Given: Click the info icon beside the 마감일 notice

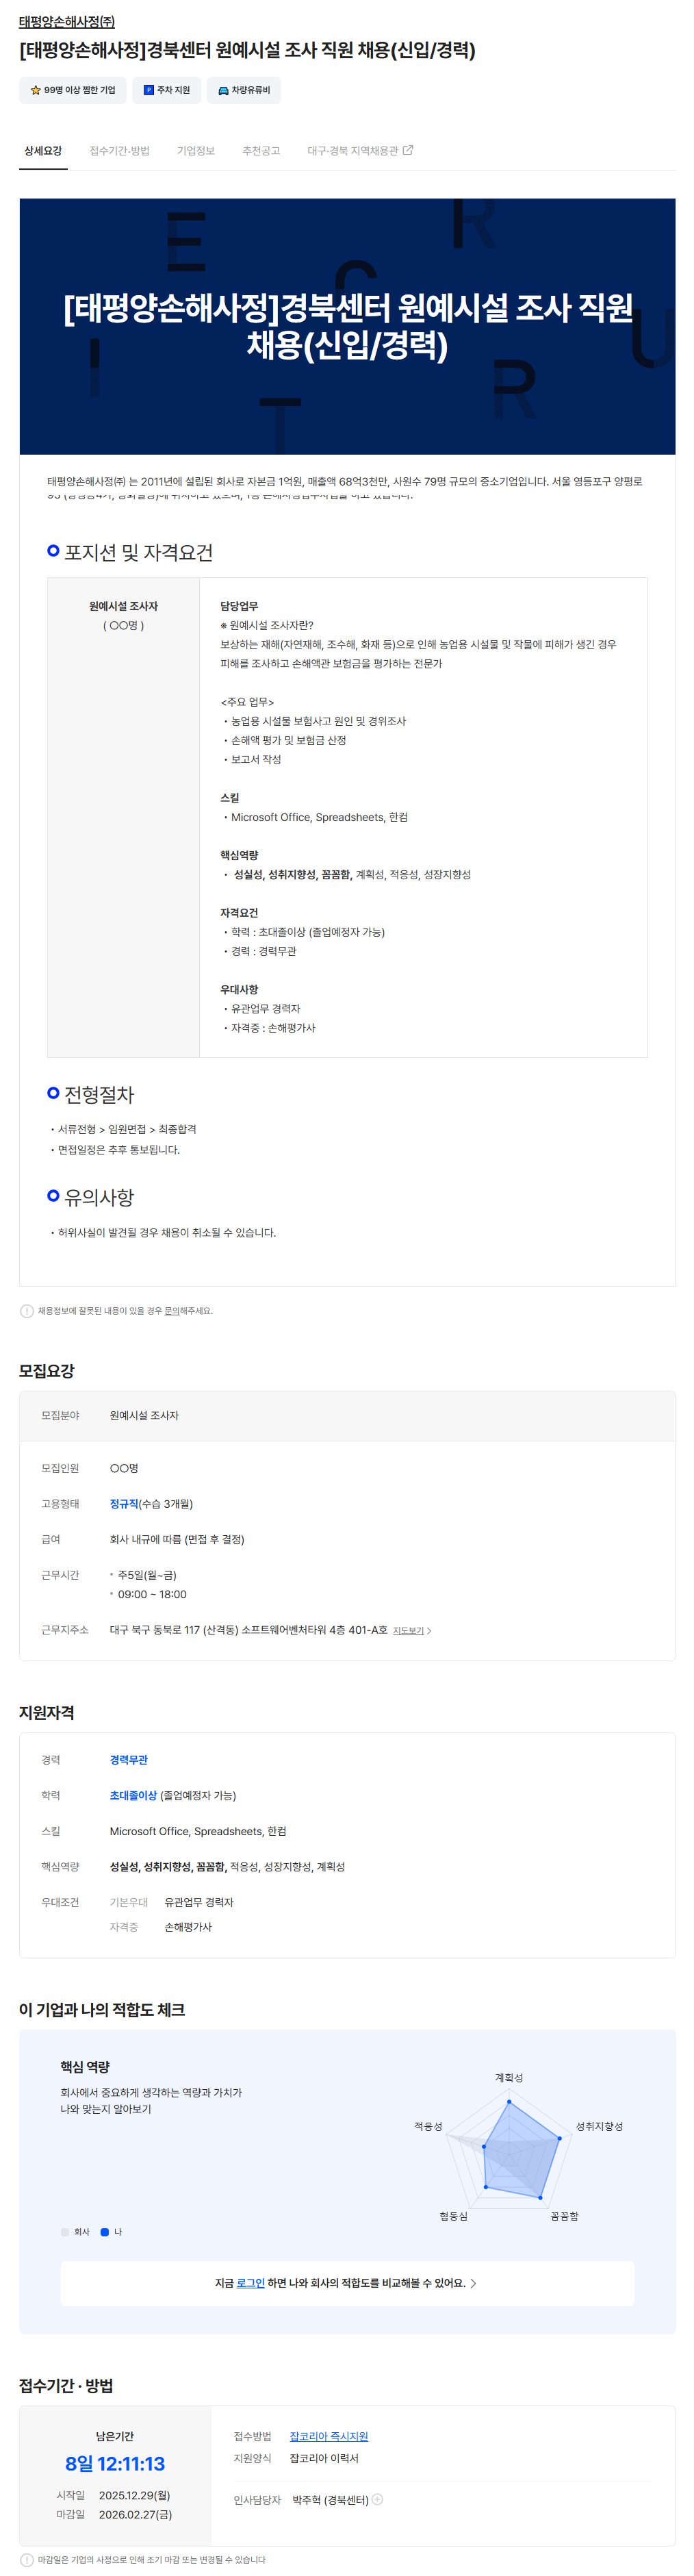Looking at the screenshot, I should pos(27,2560).
